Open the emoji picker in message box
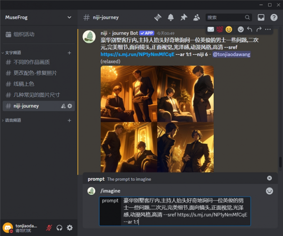 269,191
